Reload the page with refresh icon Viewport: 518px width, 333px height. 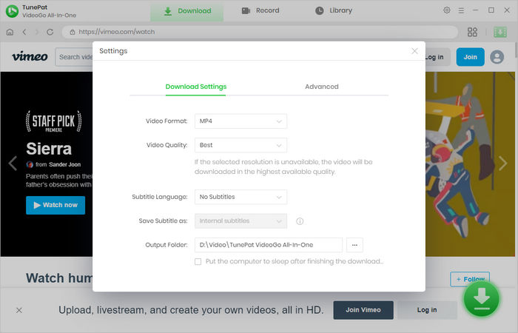50,32
